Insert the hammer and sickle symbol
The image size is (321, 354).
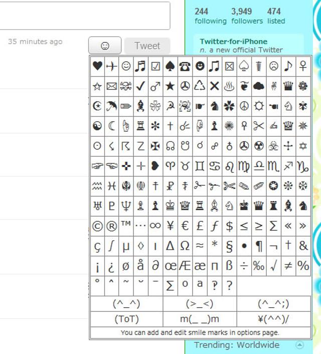[x=171, y=106]
